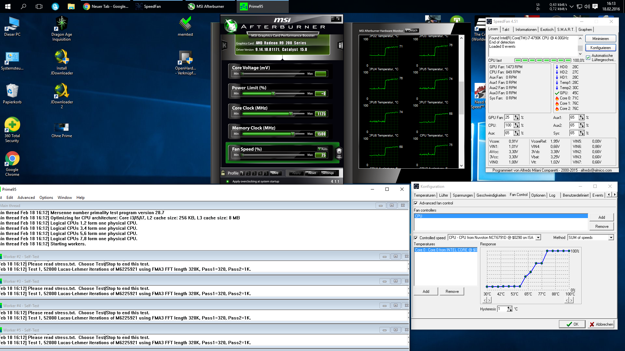Toggle Apply overclocking at system startup

[227, 181]
